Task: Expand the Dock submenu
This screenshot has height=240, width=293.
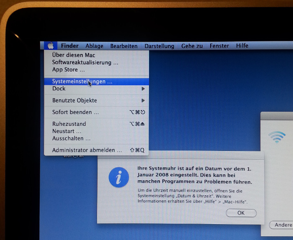Action: tap(96, 89)
